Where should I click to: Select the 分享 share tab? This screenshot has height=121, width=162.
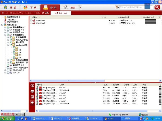(50, 8)
